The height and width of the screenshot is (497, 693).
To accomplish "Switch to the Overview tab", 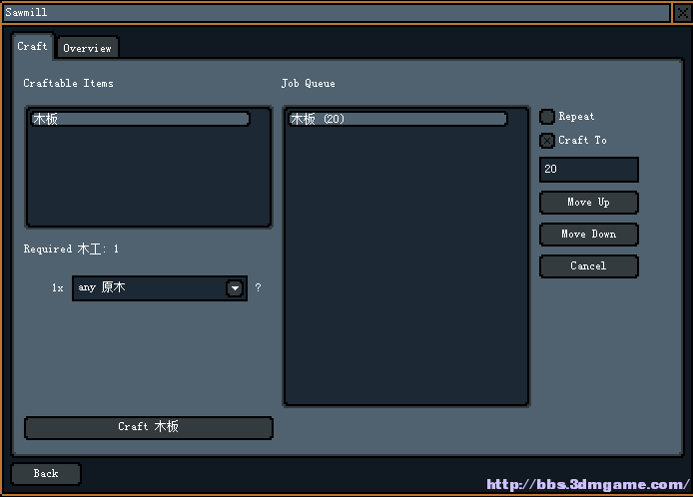I will point(88,48).
